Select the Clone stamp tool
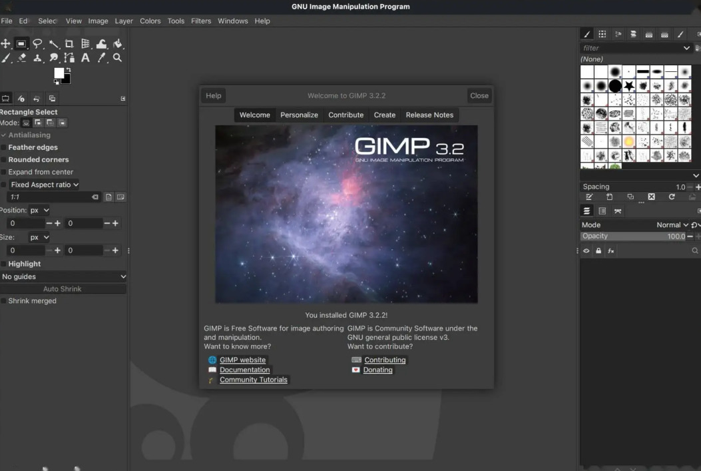This screenshot has height=471, width=701. point(37,58)
